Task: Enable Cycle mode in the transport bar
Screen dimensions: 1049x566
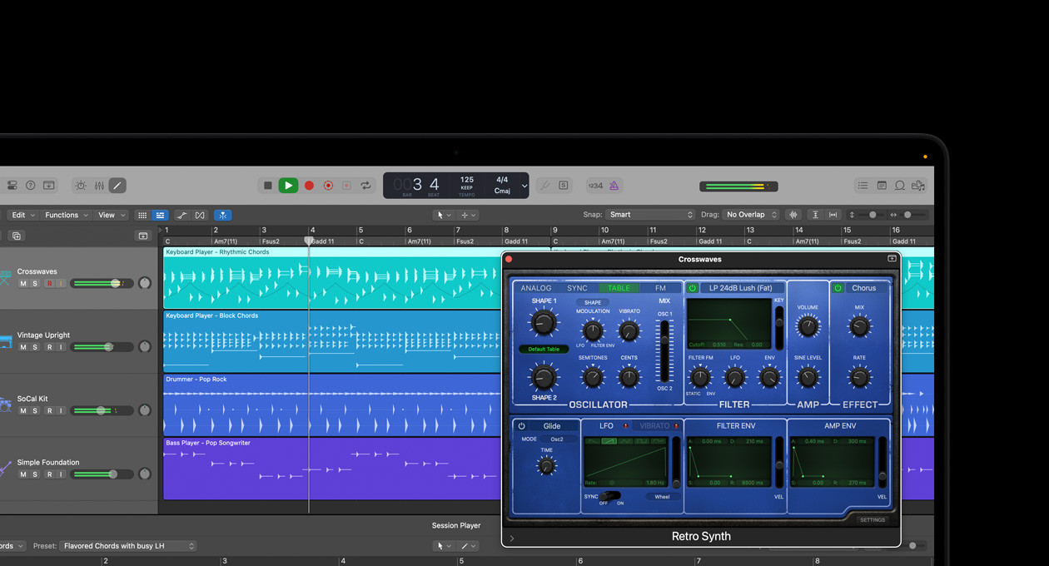Action: click(365, 185)
